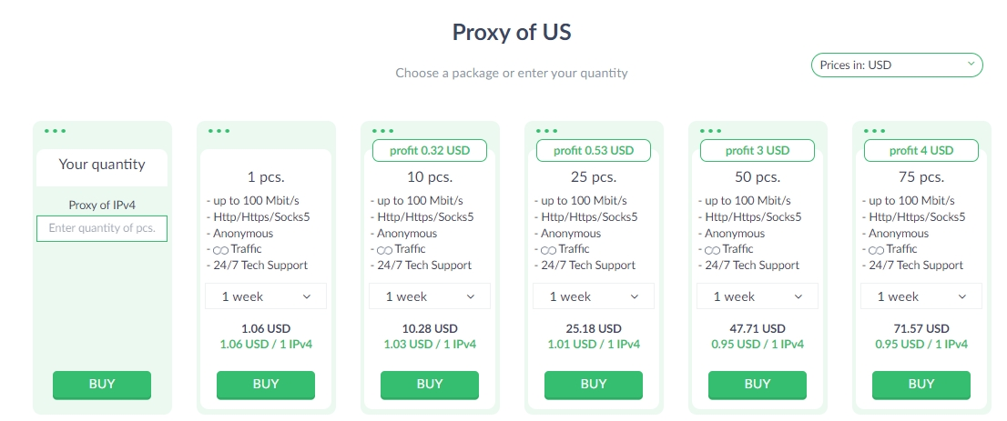
Task: Click the profit 0.53 USD badge
Action: pyautogui.click(x=594, y=151)
